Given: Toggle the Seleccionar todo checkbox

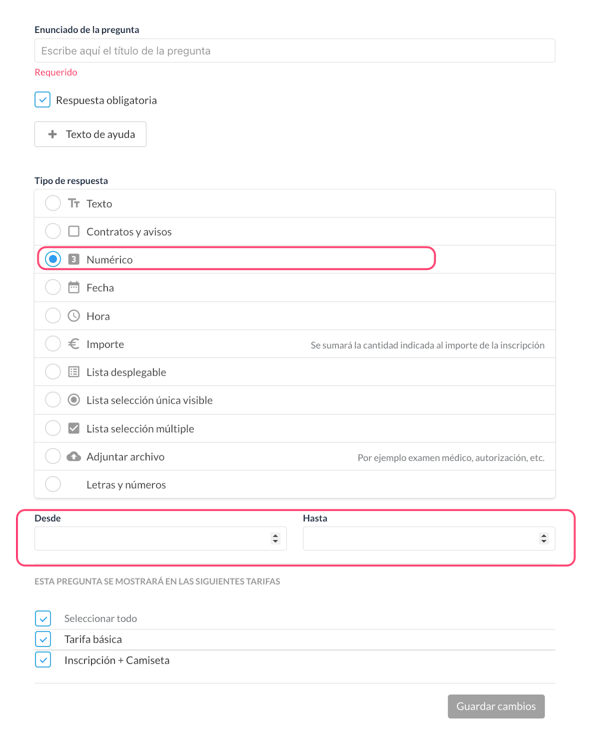Looking at the screenshot, I should (43, 618).
